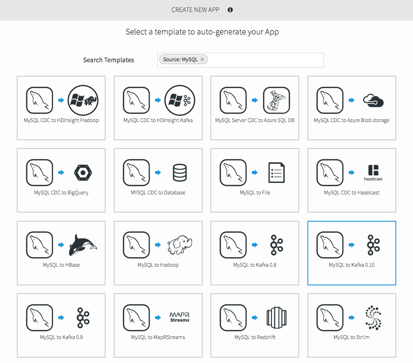Click the Striim swirl logo

click(x=373, y=318)
